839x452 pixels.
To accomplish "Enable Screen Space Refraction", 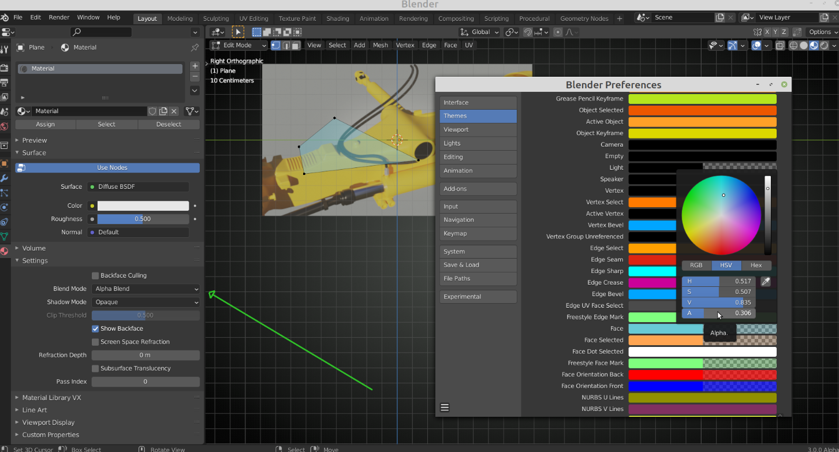I will (x=95, y=342).
